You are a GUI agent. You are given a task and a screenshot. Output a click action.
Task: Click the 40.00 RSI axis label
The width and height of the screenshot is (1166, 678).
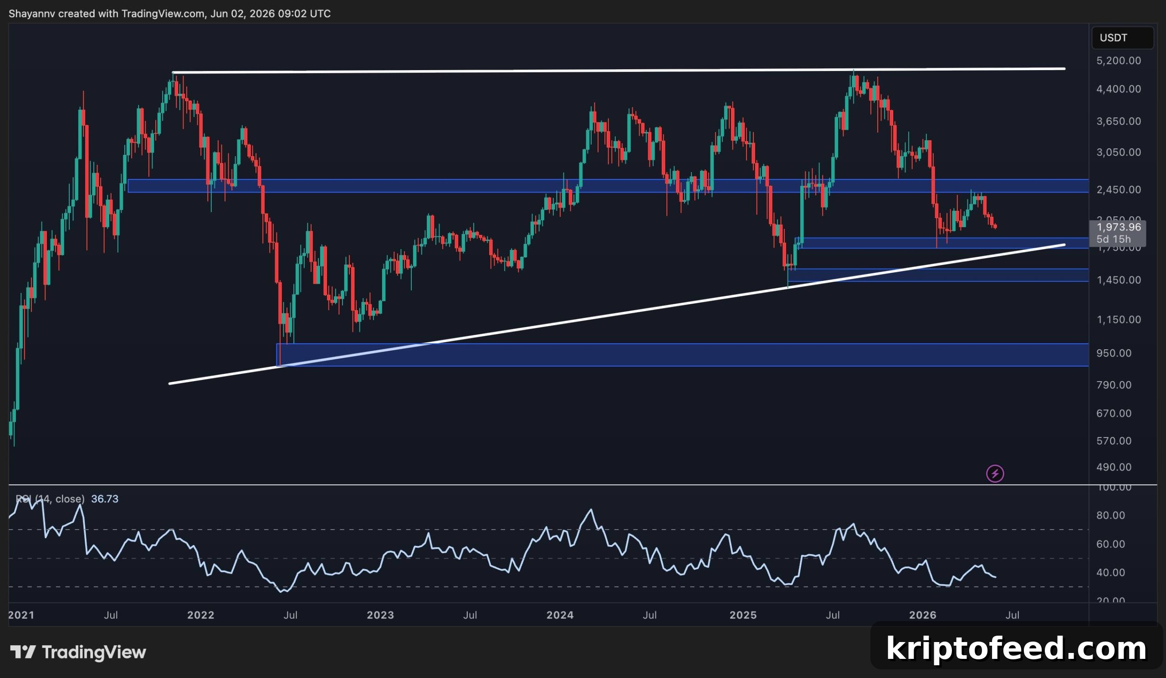coord(1110,572)
